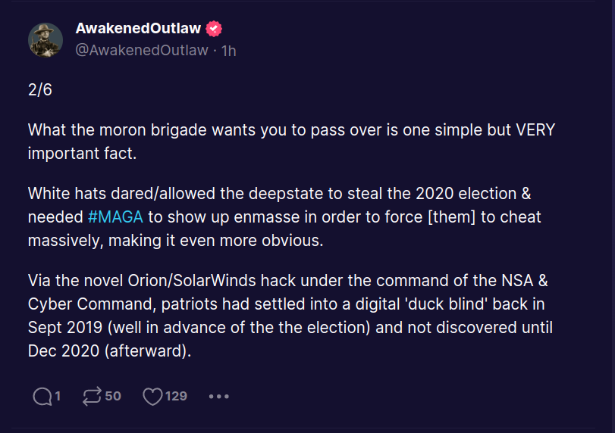Click the 2/6 thread number text
Image resolution: width=615 pixels, height=433 pixels.
click(39, 89)
